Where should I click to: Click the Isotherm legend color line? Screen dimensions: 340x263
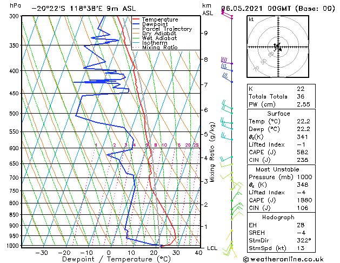point(136,43)
